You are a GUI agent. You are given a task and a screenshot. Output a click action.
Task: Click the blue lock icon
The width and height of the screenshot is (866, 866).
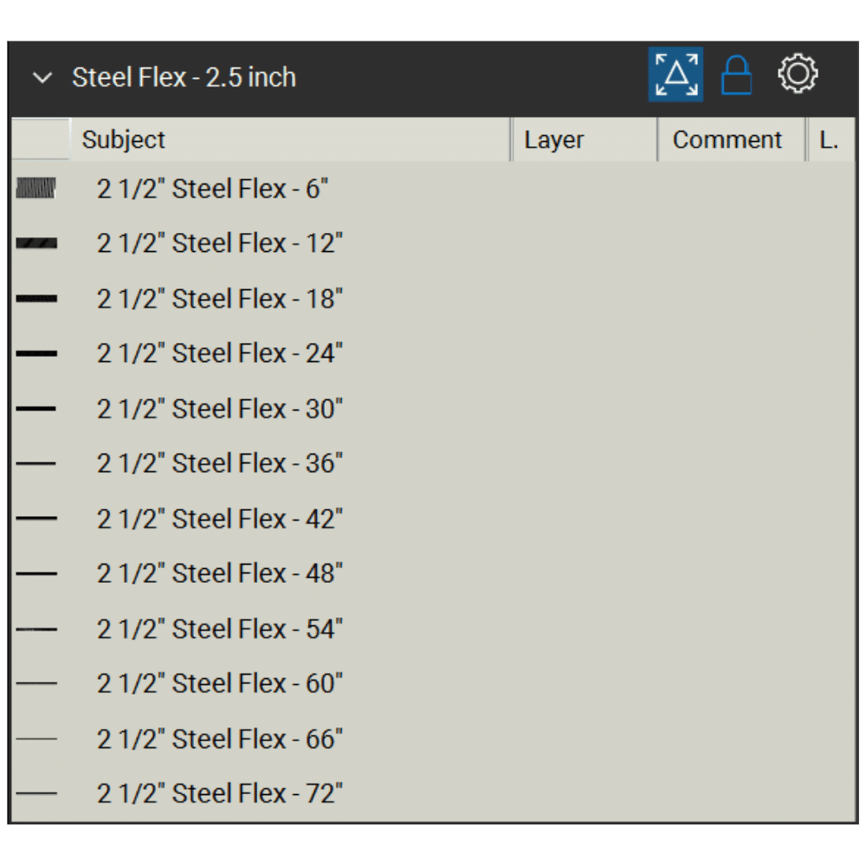736,76
